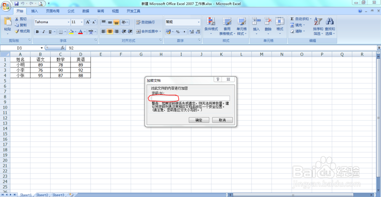Screen dimensions: 381x197
Task: Merge and center cells (合并后居中)
Action: (147, 32)
